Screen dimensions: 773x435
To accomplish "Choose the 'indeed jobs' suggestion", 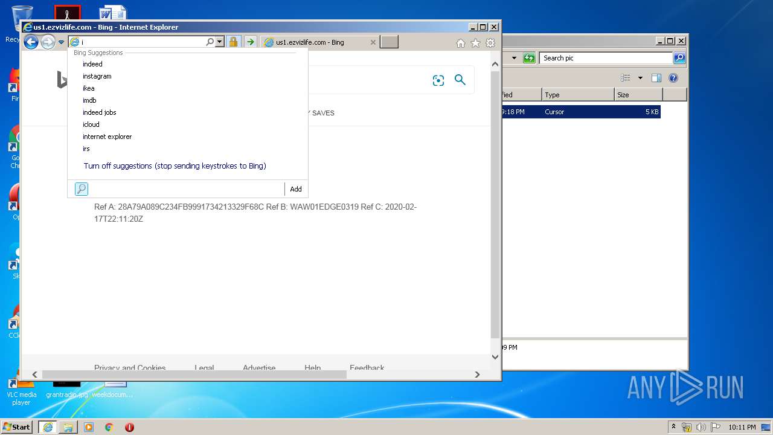I will coord(100,112).
